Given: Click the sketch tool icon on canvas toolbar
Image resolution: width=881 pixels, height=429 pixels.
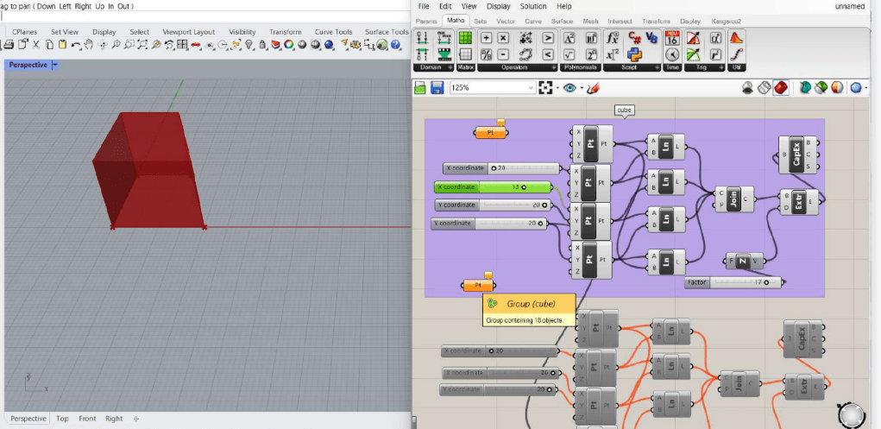Looking at the screenshot, I should click(x=593, y=88).
